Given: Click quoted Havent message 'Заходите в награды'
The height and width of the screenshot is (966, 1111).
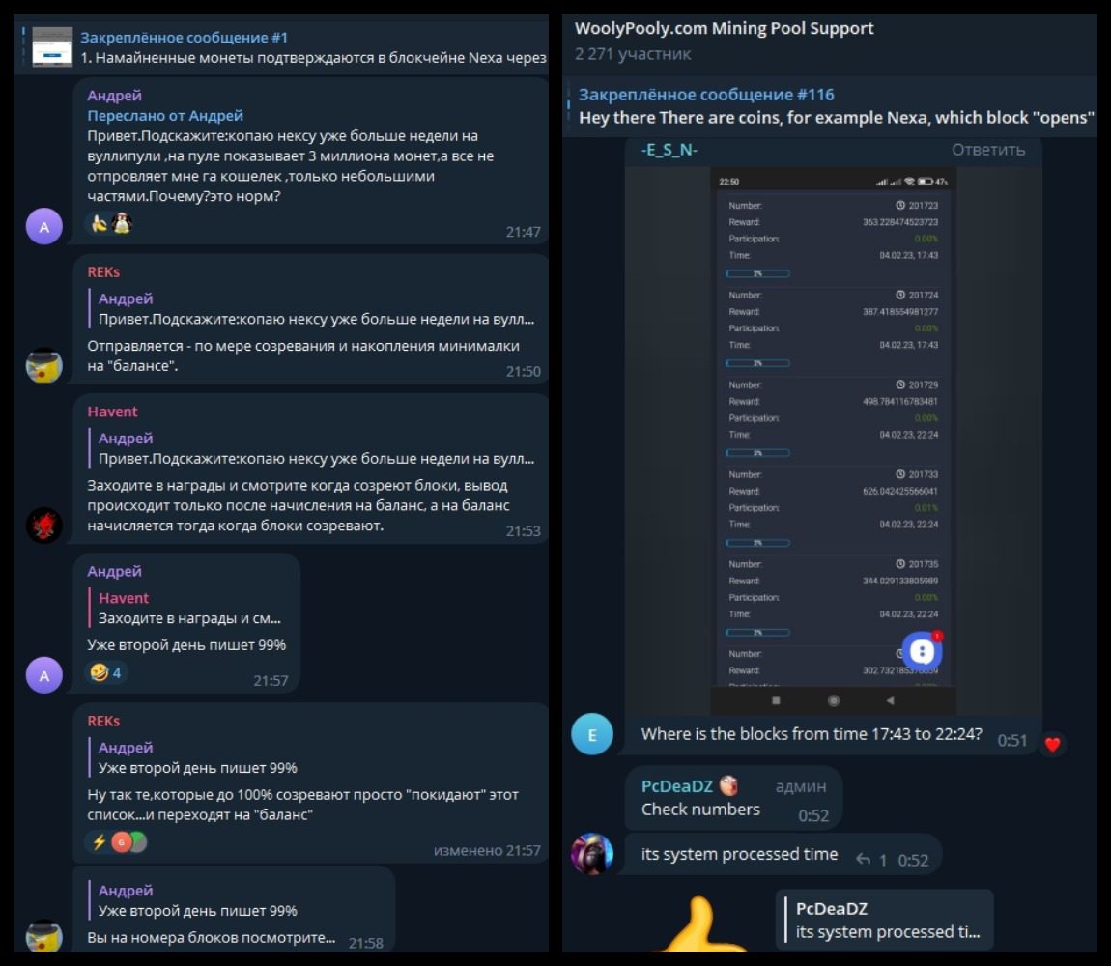Looking at the screenshot, I should (190, 608).
